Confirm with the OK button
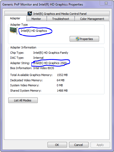This screenshot has width=114, height=152. click(57, 145)
